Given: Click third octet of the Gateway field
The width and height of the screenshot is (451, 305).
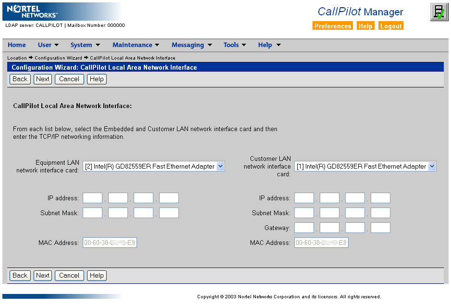Looking at the screenshot, I should pos(355,228).
